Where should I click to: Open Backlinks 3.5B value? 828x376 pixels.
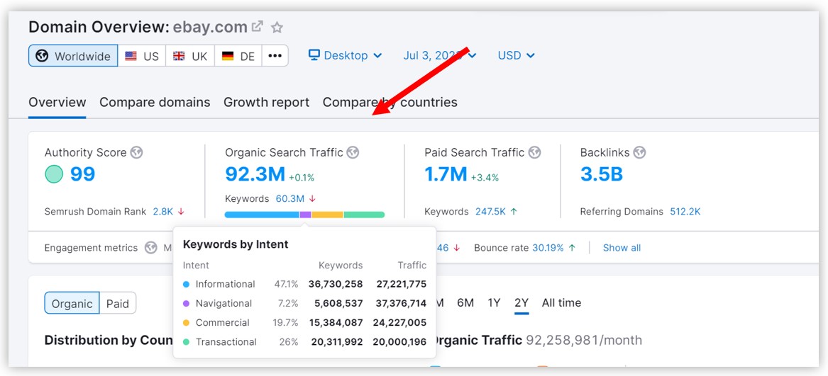pyautogui.click(x=602, y=174)
